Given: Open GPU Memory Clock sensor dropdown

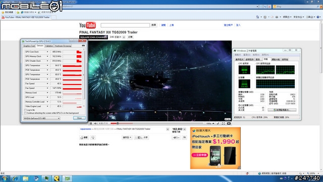Looking at the screenshot, I should pyautogui.click(x=47, y=56).
